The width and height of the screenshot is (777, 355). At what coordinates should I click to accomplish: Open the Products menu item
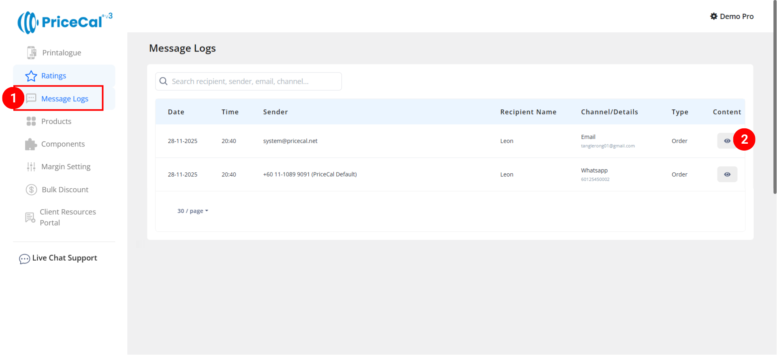(56, 121)
